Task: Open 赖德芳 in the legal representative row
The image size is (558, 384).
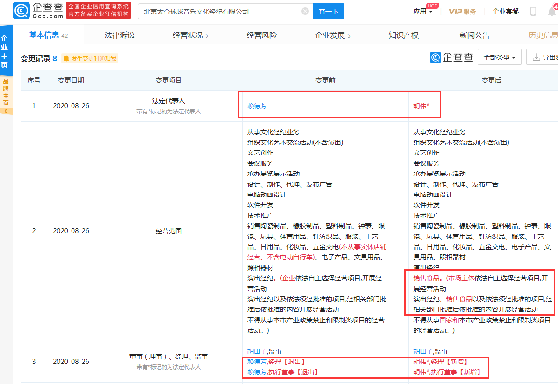Action: [257, 106]
